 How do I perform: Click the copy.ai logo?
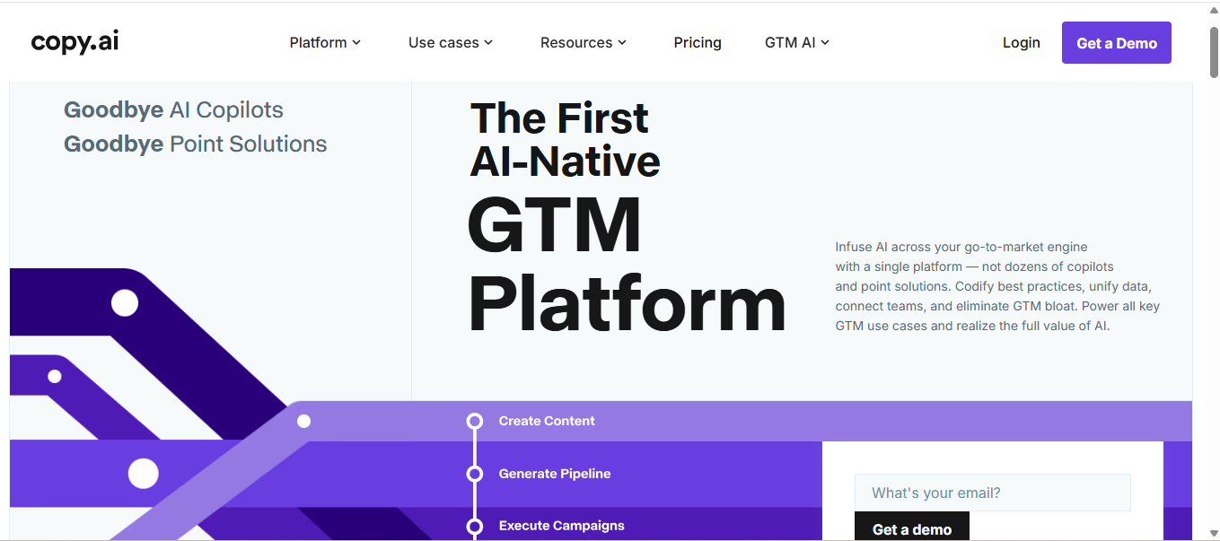75,42
